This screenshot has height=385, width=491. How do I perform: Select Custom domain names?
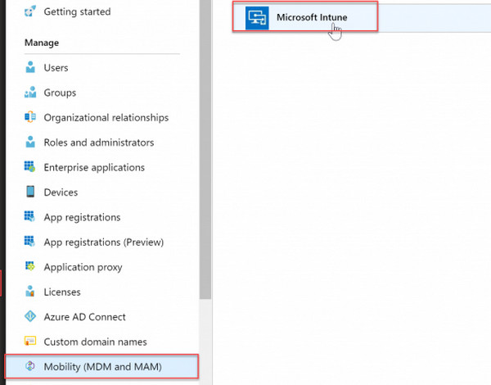point(95,342)
